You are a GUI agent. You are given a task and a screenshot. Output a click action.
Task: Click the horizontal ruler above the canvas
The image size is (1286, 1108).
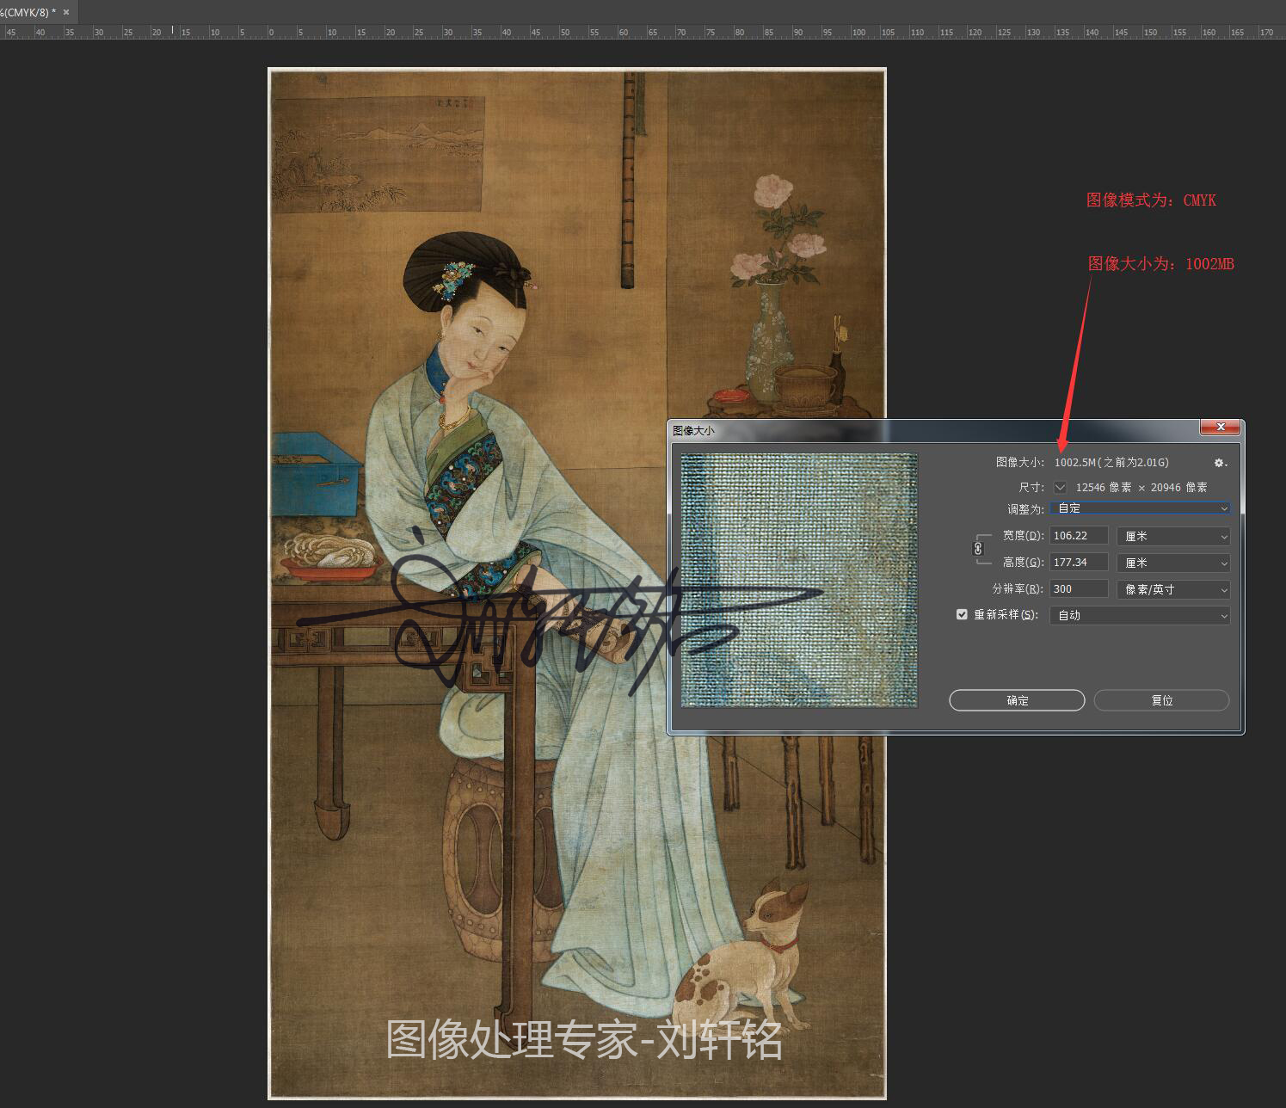(643, 32)
